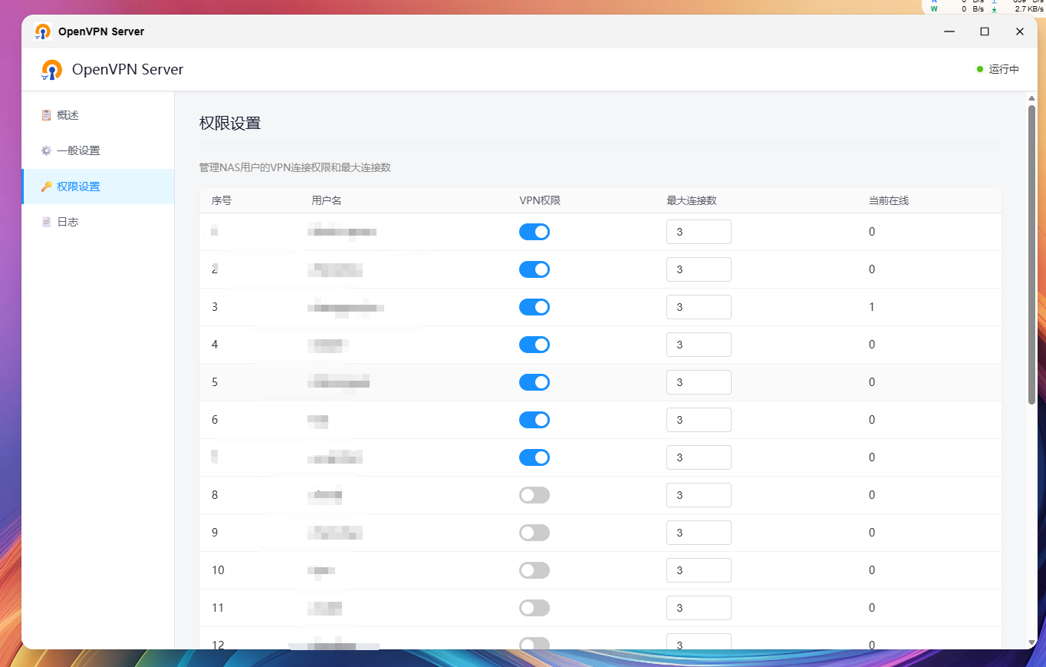
Task: Enable VPN permission for user row 8
Action: [x=535, y=495]
